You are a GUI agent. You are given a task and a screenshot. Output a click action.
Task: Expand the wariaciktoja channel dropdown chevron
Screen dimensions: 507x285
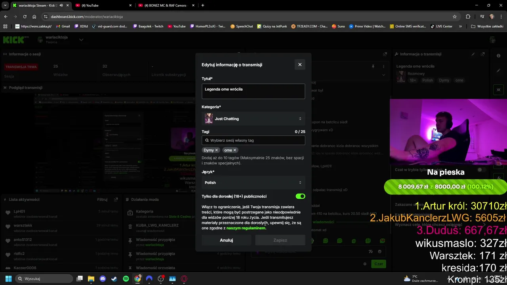[x=81, y=40]
